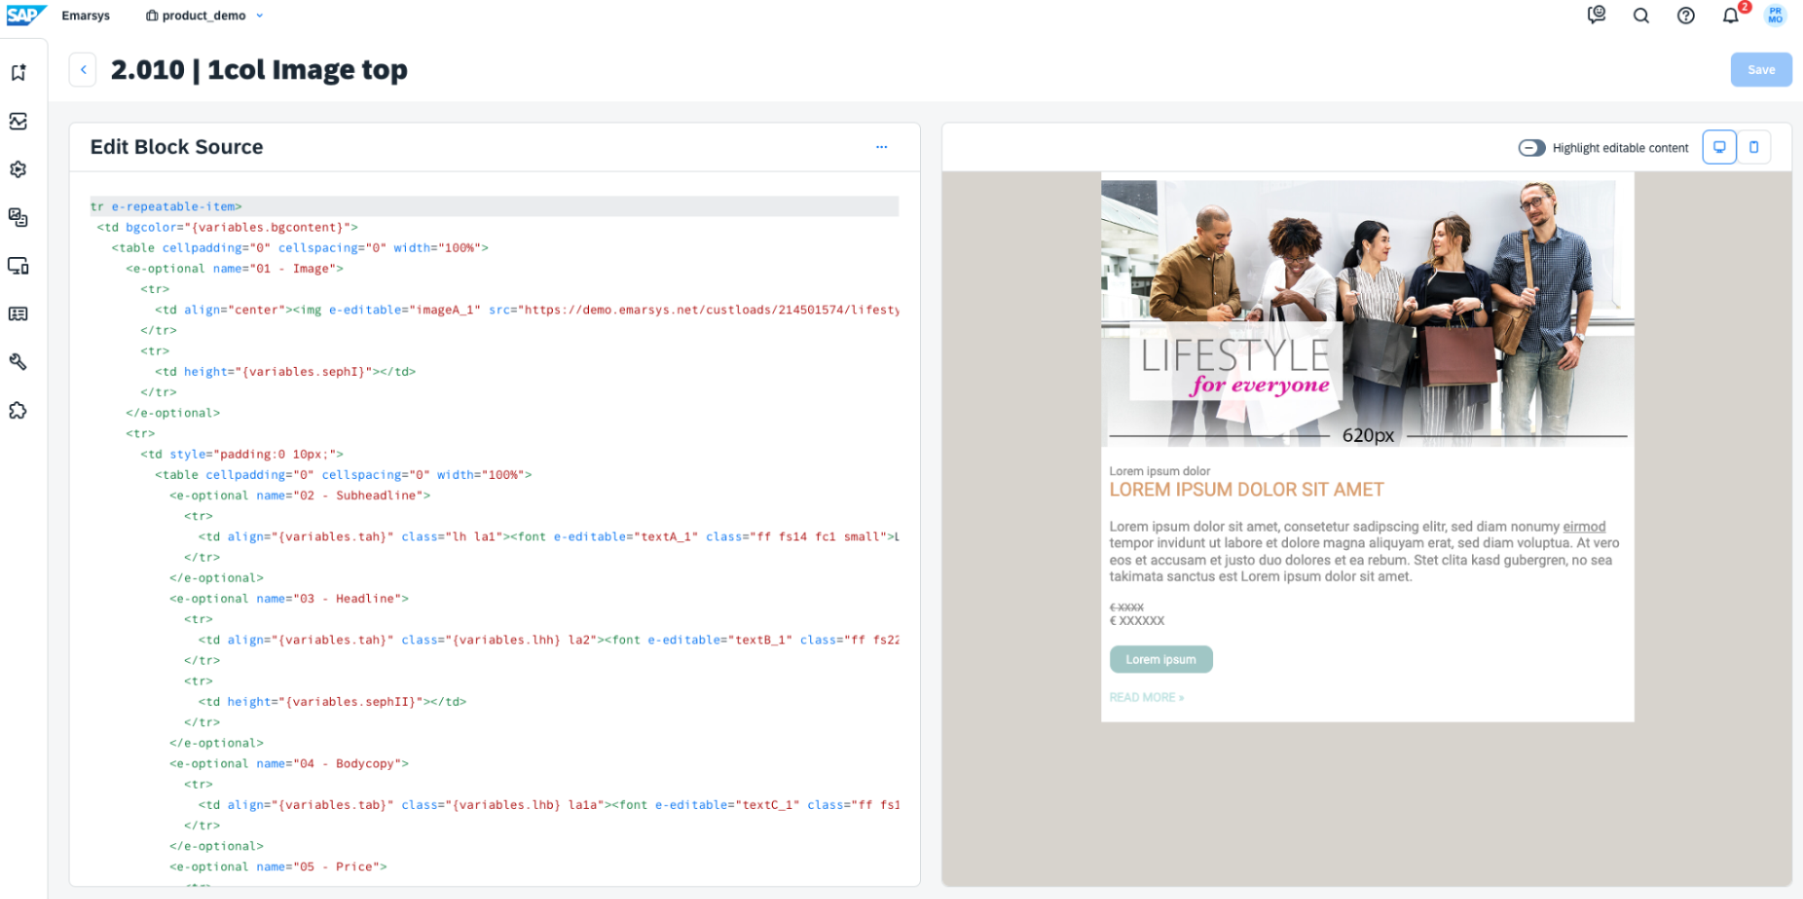Click the READ MORE link in preview
The height and width of the screenshot is (899, 1803).
tap(1146, 697)
